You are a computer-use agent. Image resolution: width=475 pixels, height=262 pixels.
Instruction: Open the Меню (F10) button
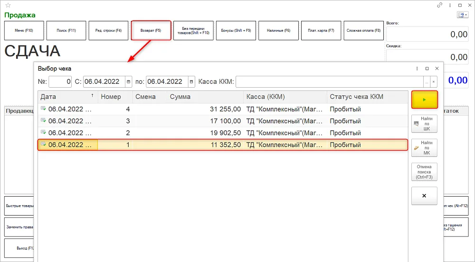[x=24, y=30]
